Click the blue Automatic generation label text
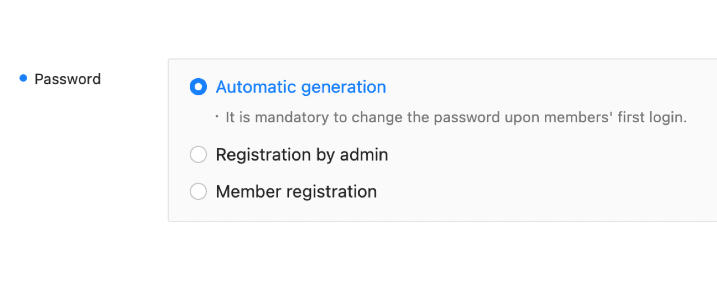717x282 pixels. [x=301, y=87]
